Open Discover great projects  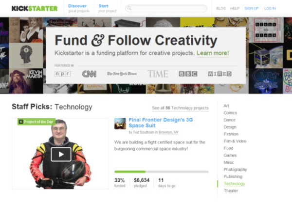pyautogui.click(x=78, y=8)
